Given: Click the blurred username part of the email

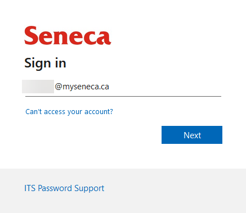Looking at the screenshot, I should (38, 87).
